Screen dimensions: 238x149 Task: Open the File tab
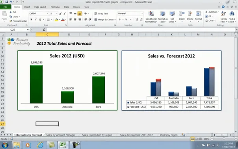point(5,7)
